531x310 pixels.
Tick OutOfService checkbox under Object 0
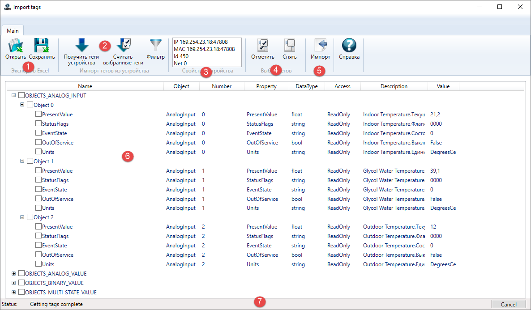[38, 143]
